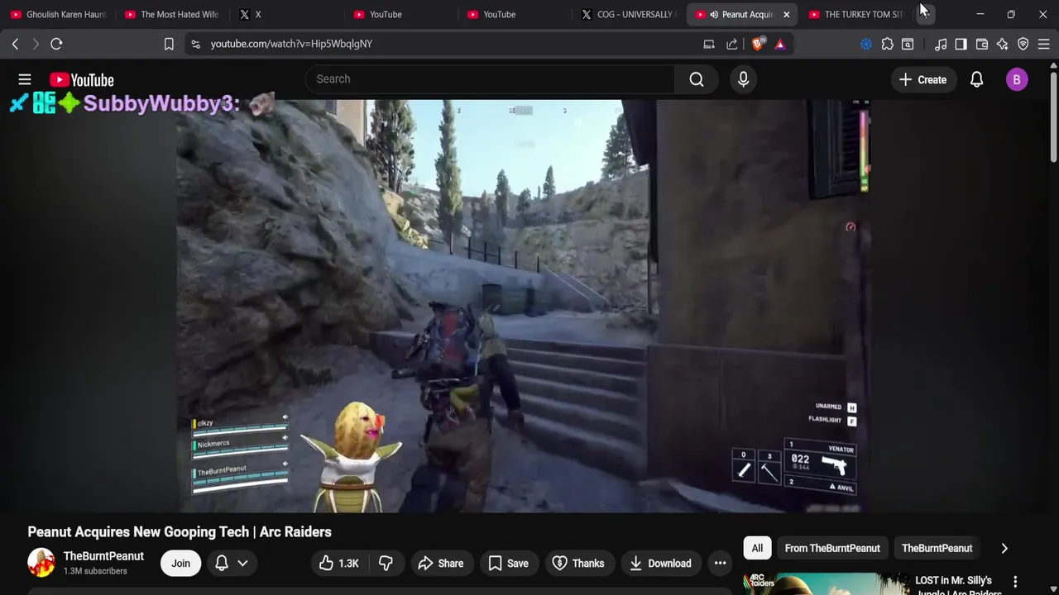Open options for LOST in Mr. Silly's video
Image resolution: width=1059 pixels, height=595 pixels.
click(x=1015, y=582)
